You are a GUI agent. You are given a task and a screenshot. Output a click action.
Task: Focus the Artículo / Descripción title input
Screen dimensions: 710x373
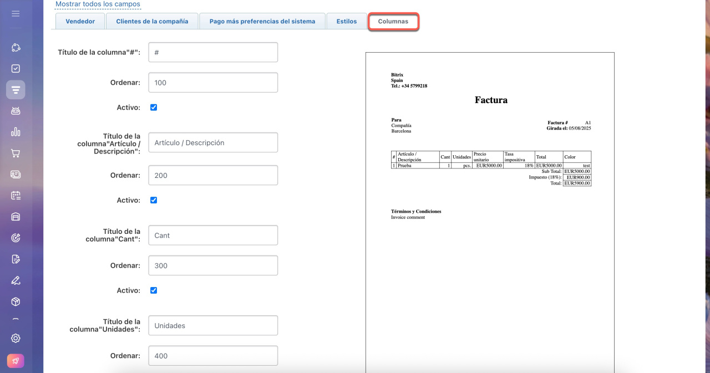pos(213,142)
